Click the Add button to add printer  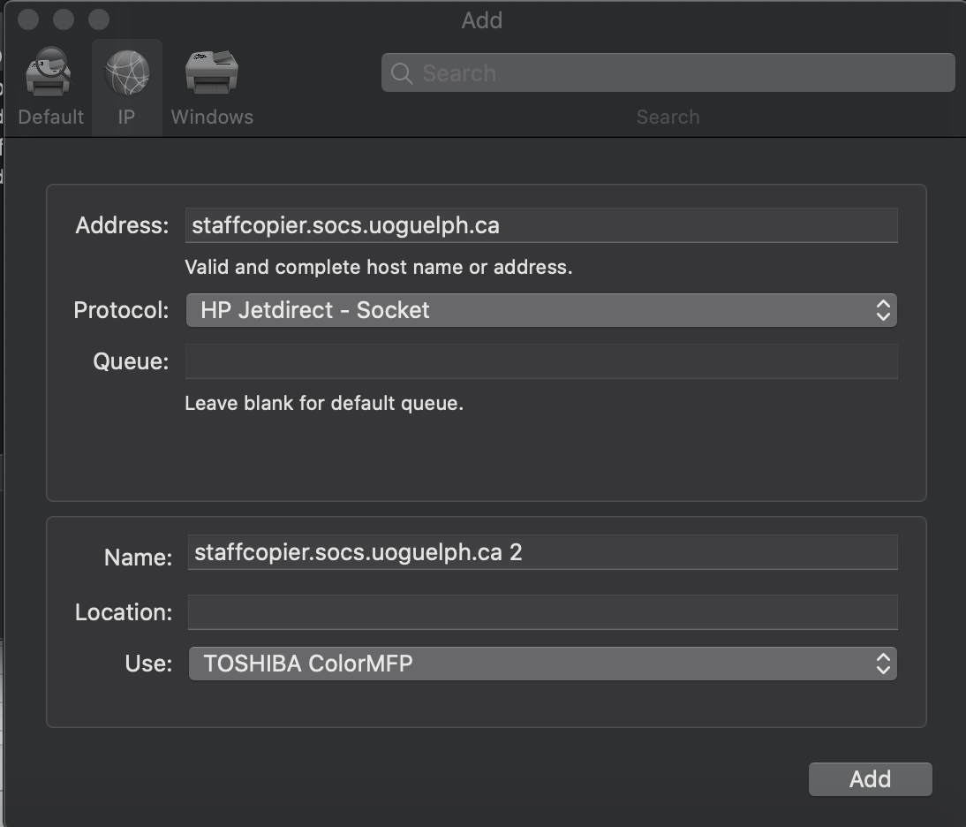[870, 778]
